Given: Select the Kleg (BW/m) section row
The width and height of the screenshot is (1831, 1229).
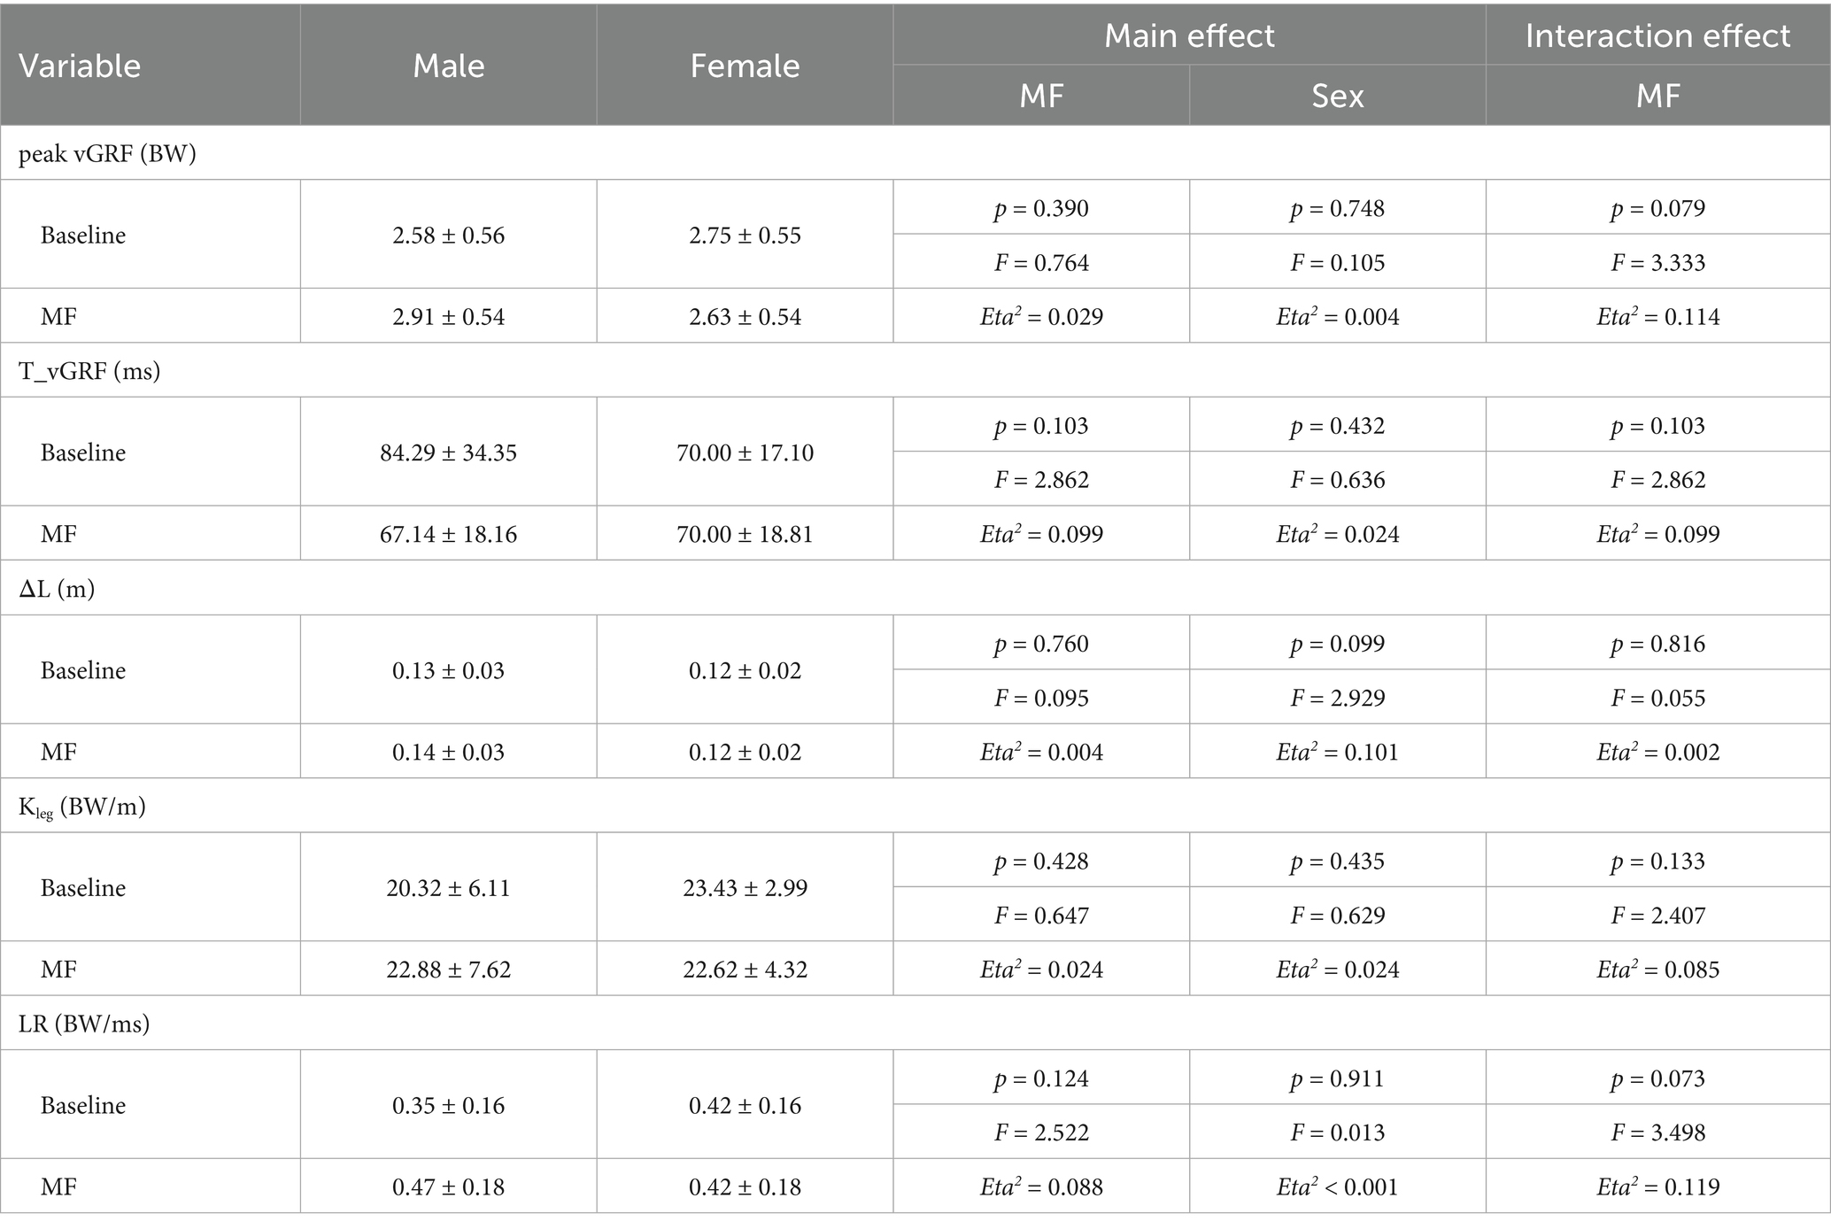Looking at the screenshot, I should coord(81,806).
